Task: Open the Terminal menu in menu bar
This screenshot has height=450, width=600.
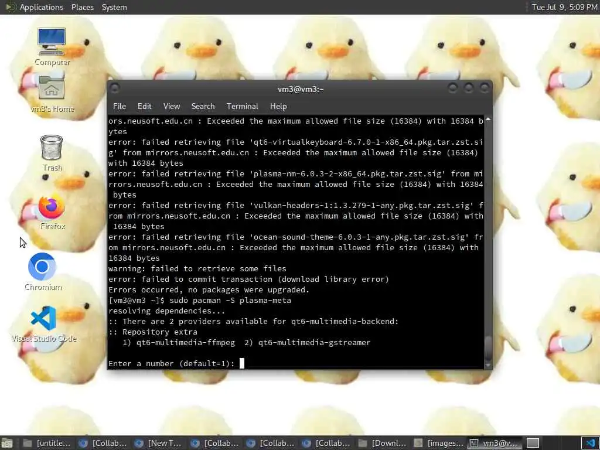Action: point(242,107)
